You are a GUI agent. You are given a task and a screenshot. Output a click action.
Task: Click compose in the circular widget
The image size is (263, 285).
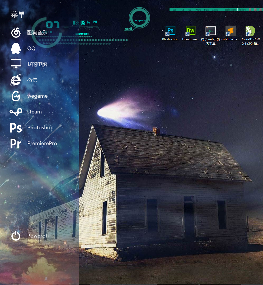140,21
